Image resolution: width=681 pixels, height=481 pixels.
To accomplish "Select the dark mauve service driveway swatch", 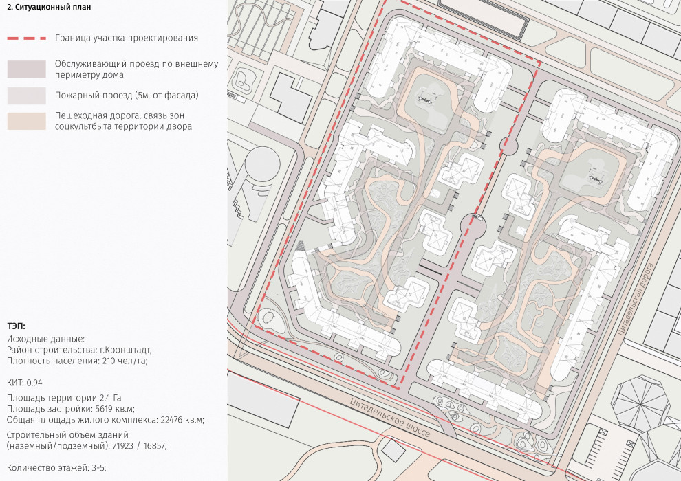I will (x=27, y=69).
